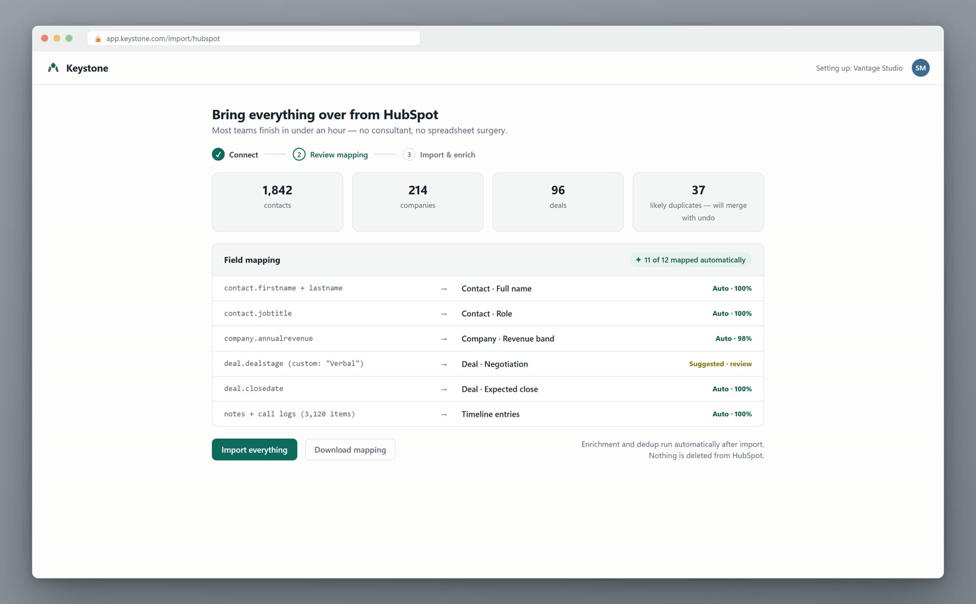976x604 pixels.
Task: Click the sparkle icon in mapped badge
Action: [638, 260]
